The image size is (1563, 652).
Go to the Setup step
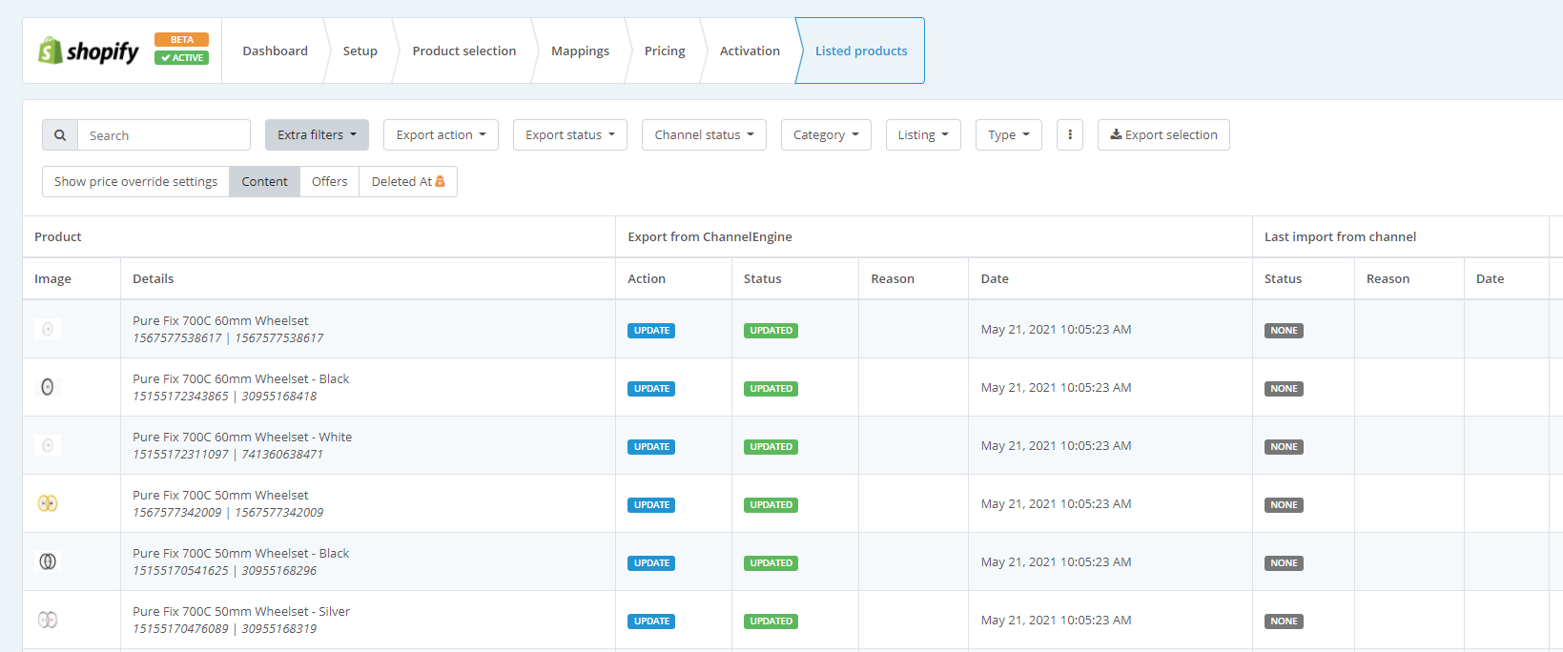pyautogui.click(x=360, y=51)
